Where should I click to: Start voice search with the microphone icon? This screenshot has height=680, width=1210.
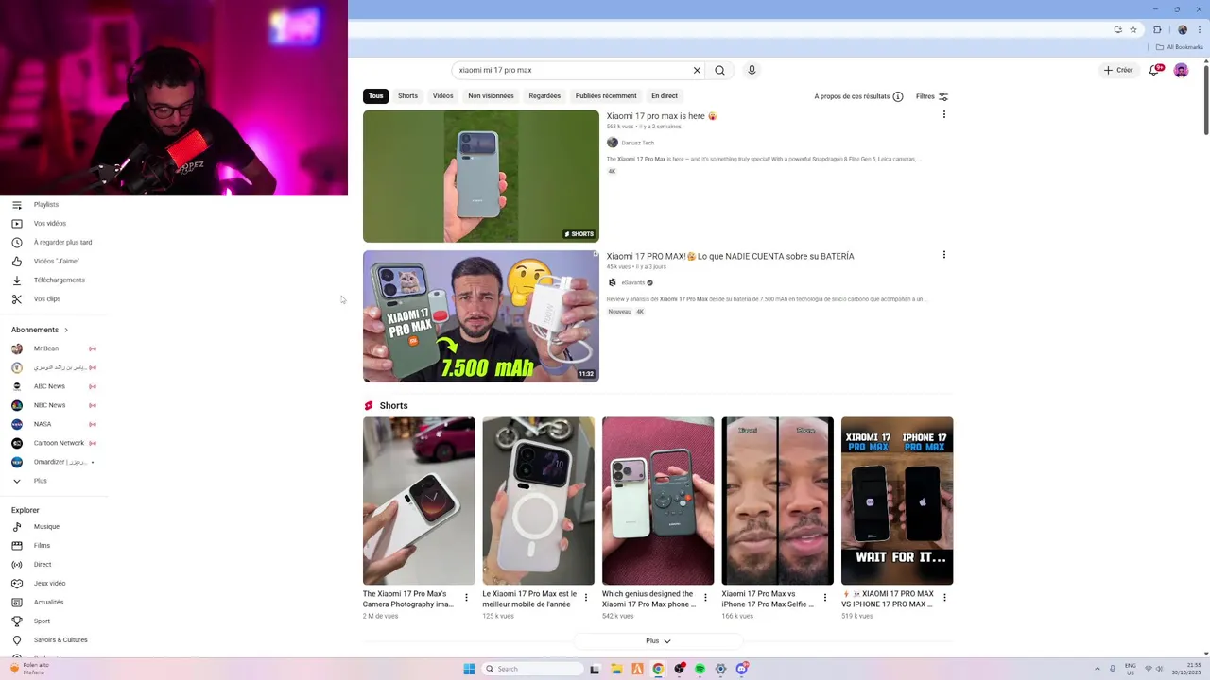(752, 70)
